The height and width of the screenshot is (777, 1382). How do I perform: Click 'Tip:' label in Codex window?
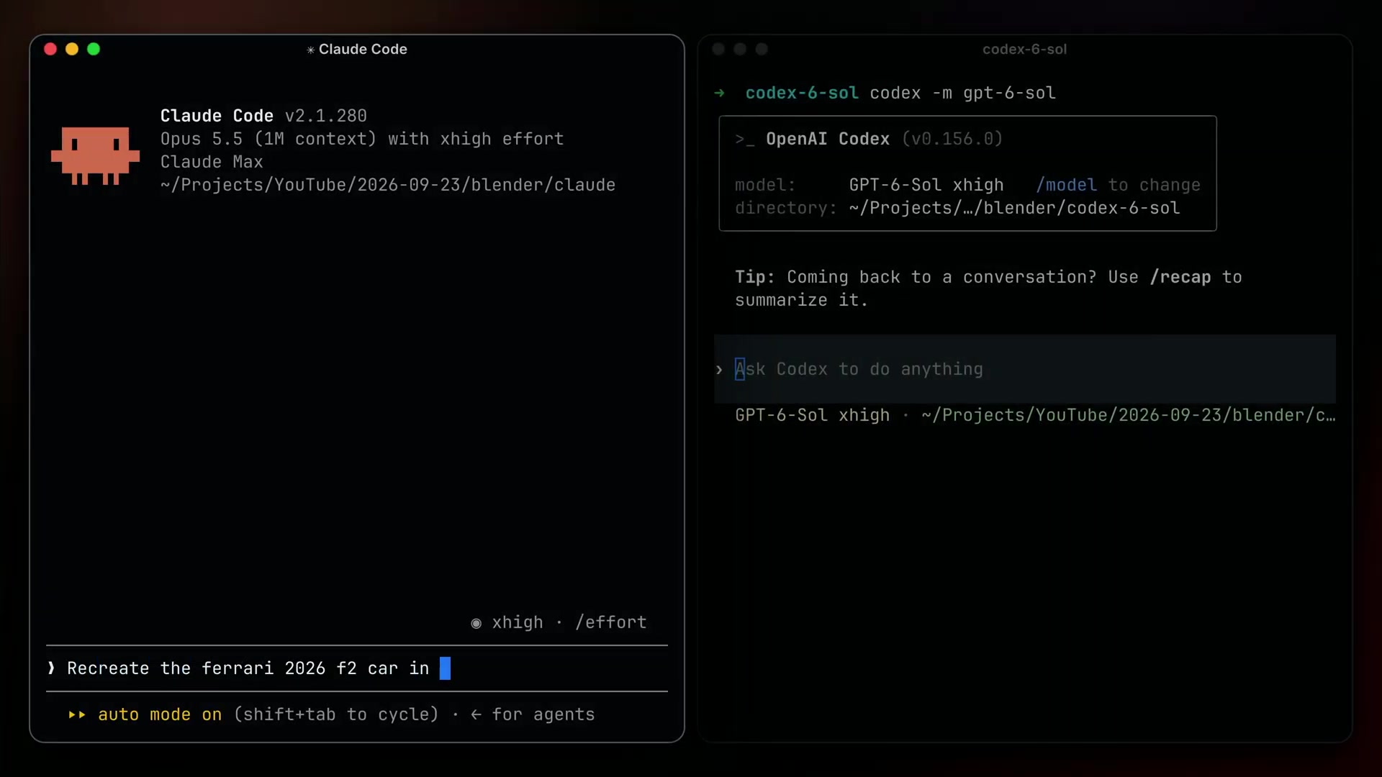[x=754, y=277]
